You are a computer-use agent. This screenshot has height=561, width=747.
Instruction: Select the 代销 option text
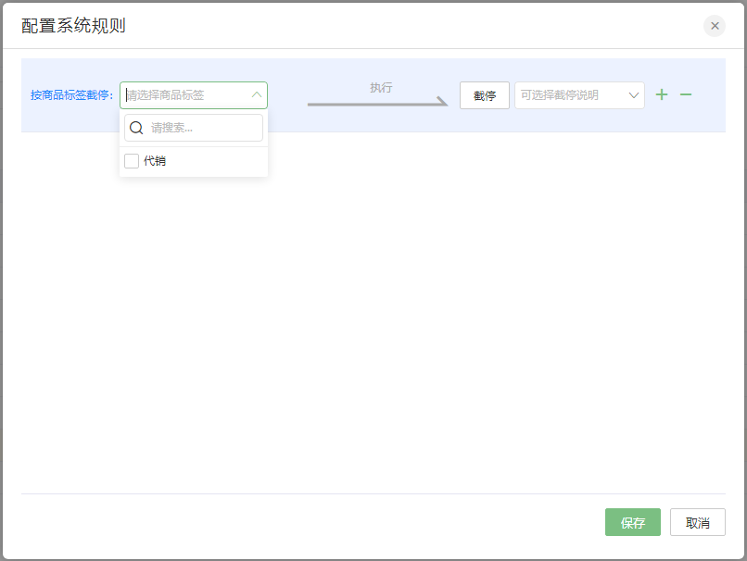coord(155,161)
